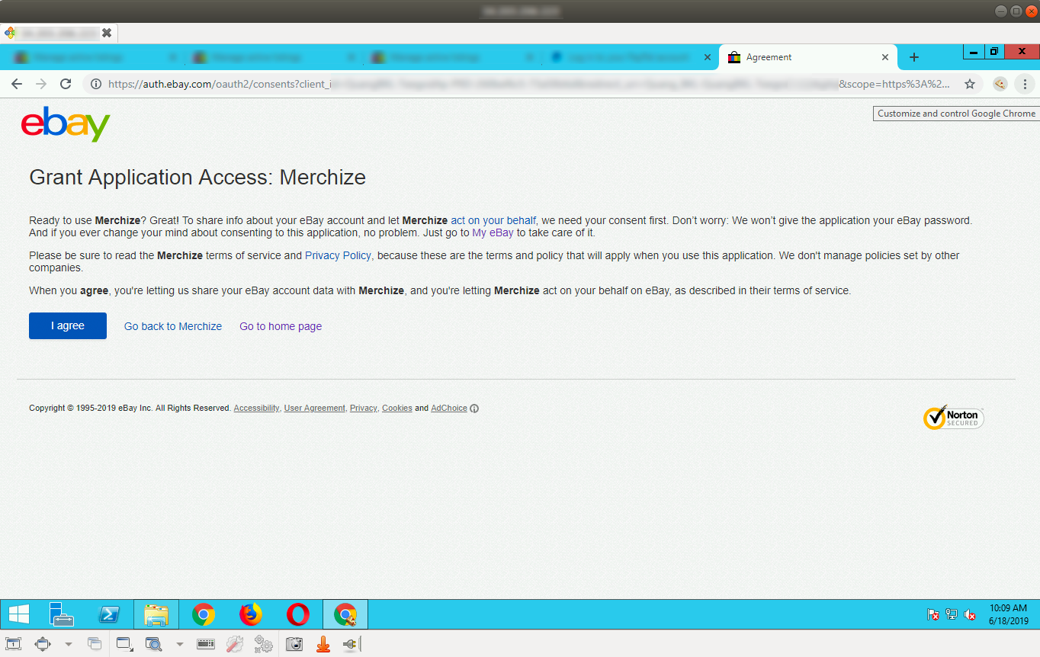Click the network status tray icon
The width and height of the screenshot is (1040, 657).
point(952,614)
